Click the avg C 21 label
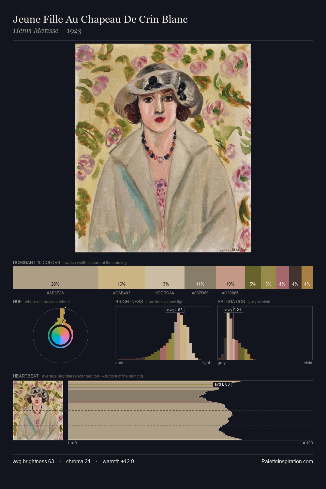Image resolution: width=326 pixels, height=489 pixels. coord(233,310)
